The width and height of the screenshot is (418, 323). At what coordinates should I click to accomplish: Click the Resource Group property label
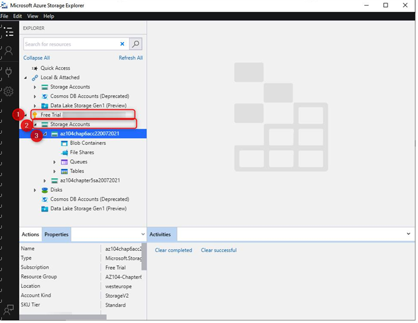pos(39,277)
